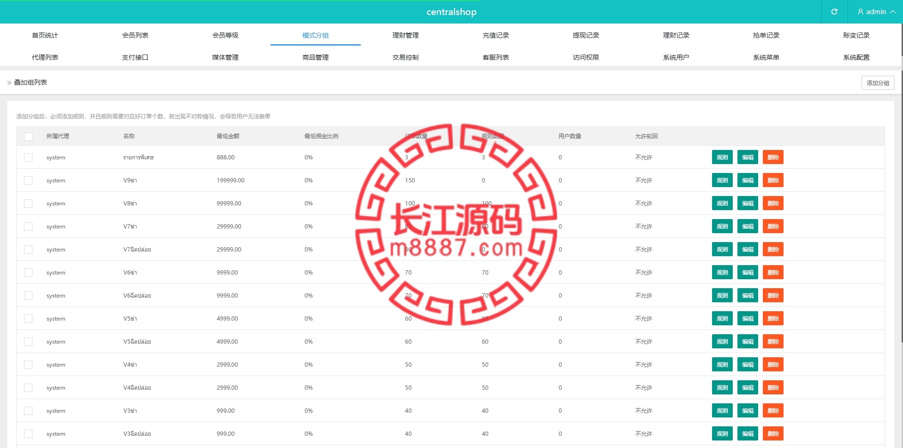Open 充值记录 tab

(x=496, y=35)
